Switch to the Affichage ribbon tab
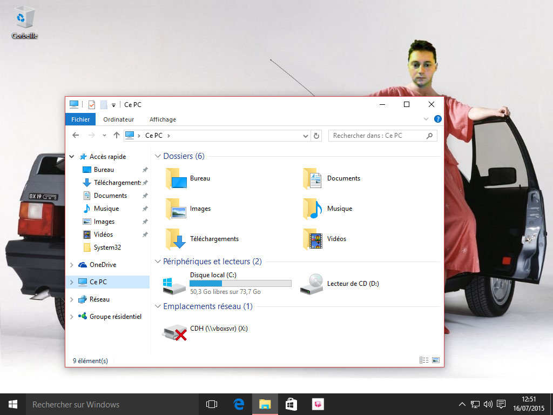 tap(163, 119)
